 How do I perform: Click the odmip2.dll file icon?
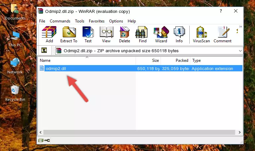tap(42, 68)
